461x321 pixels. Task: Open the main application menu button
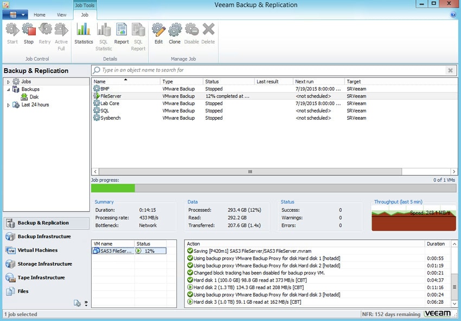[x=15, y=15]
